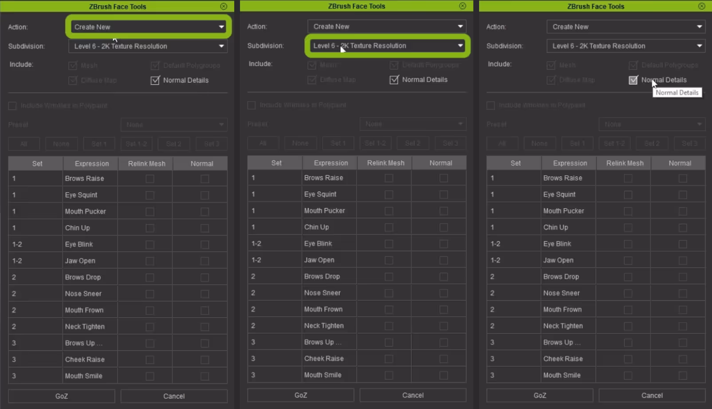
Task: Check Normal for Mouth Frown, middle panel
Action: (x=444, y=310)
